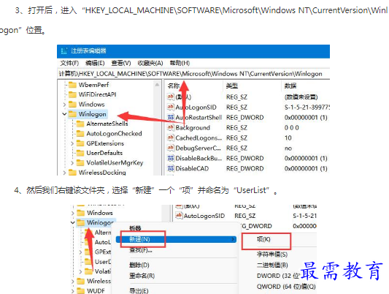This screenshot has width=389, height=294.
Task: Click the 名称 column header
Action: [174, 86]
